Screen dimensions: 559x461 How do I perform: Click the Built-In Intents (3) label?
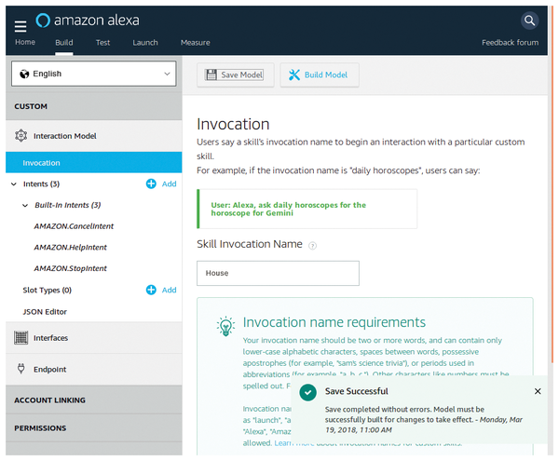68,205
